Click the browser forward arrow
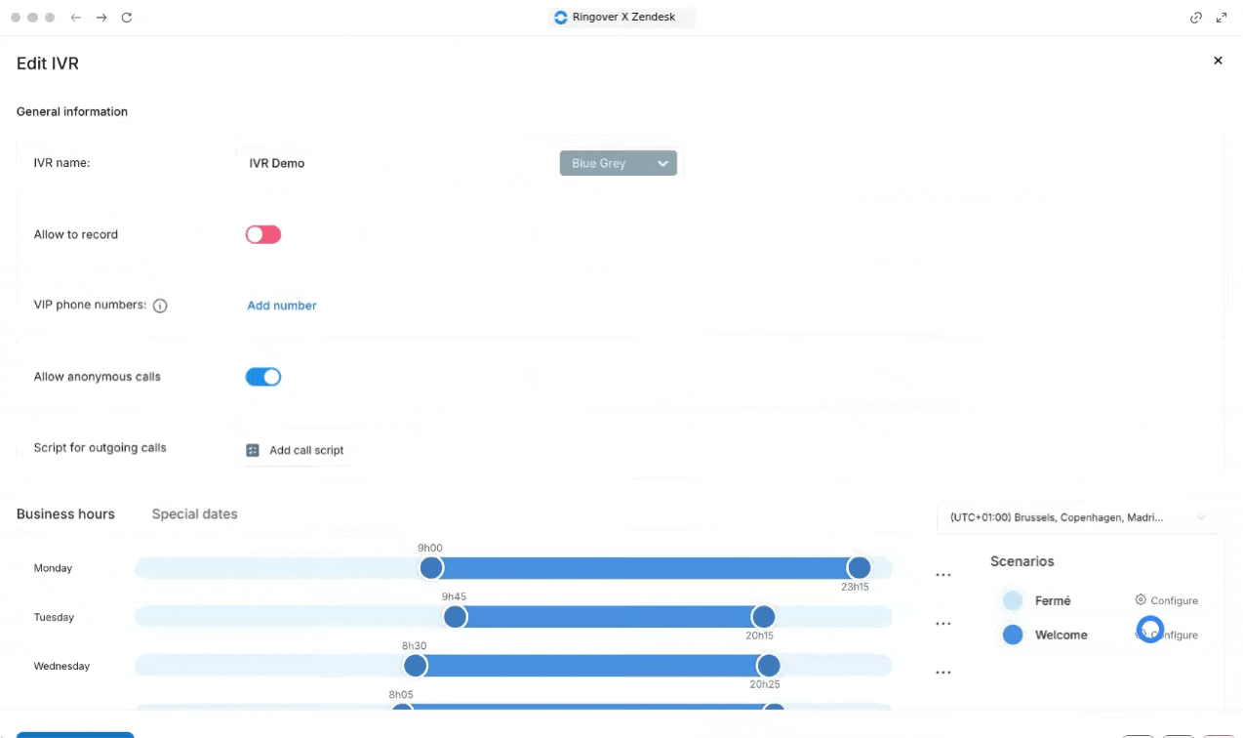The width and height of the screenshot is (1243, 738). [x=100, y=18]
